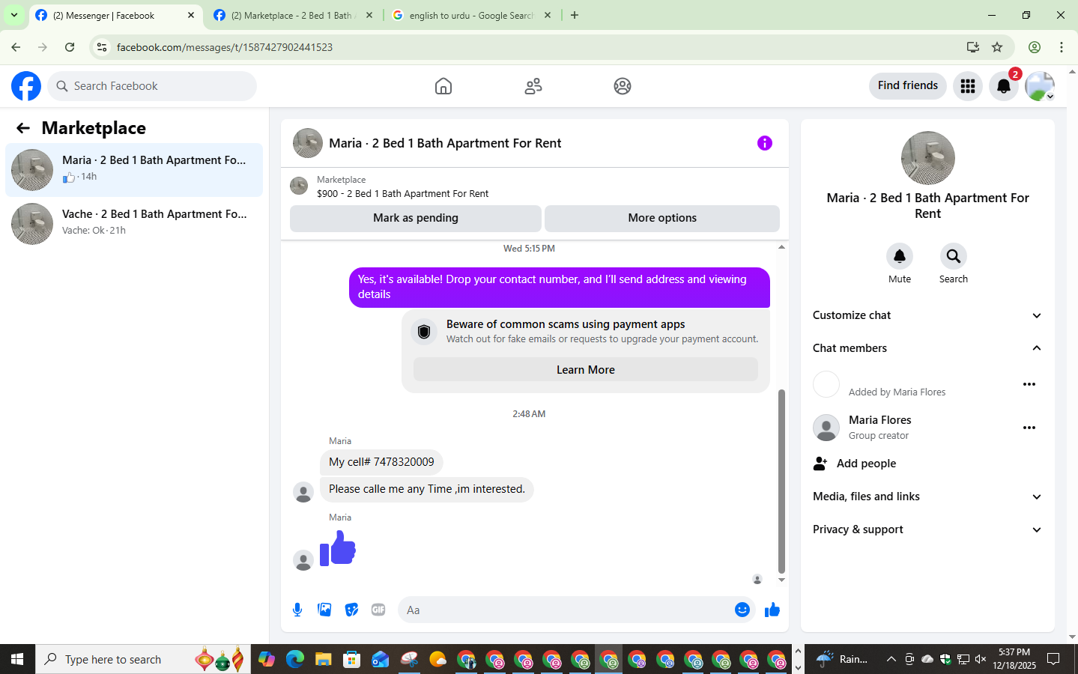Send a thumbs-up like
1078x674 pixels.
[x=772, y=610]
